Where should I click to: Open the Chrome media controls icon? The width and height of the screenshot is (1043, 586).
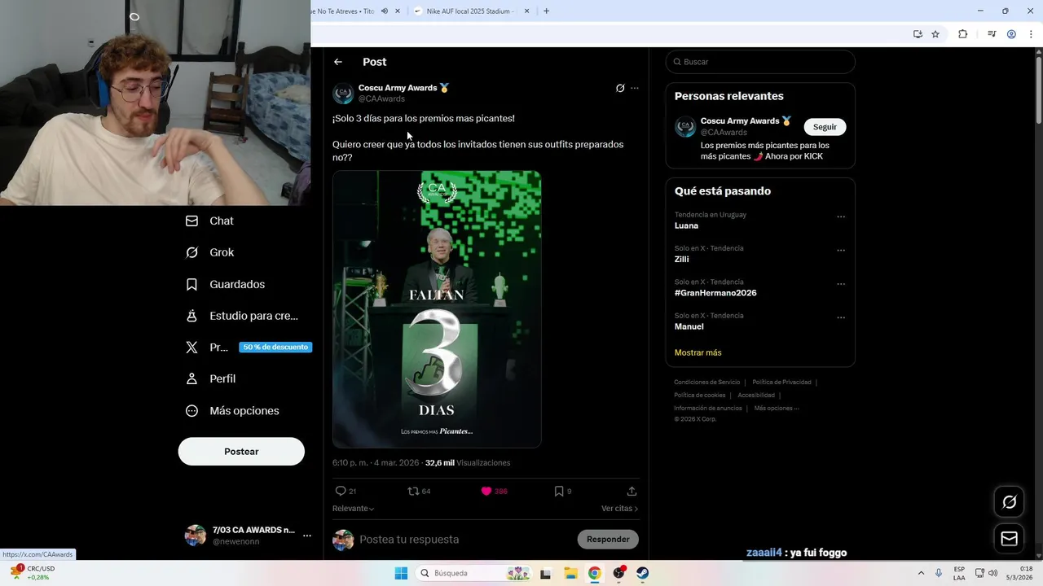(992, 34)
